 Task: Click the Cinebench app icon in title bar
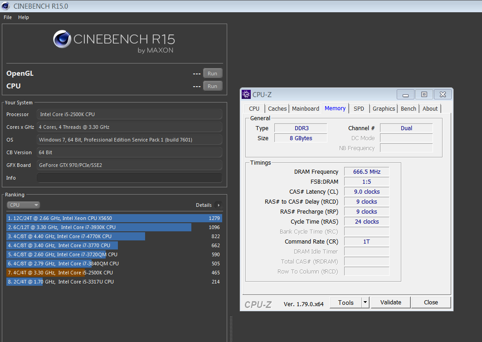click(5, 6)
